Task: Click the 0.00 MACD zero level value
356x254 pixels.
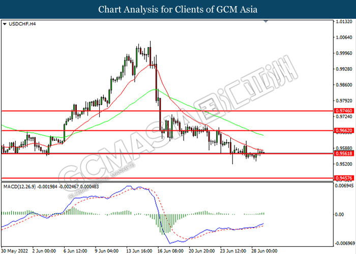Action: pos(339,214)
